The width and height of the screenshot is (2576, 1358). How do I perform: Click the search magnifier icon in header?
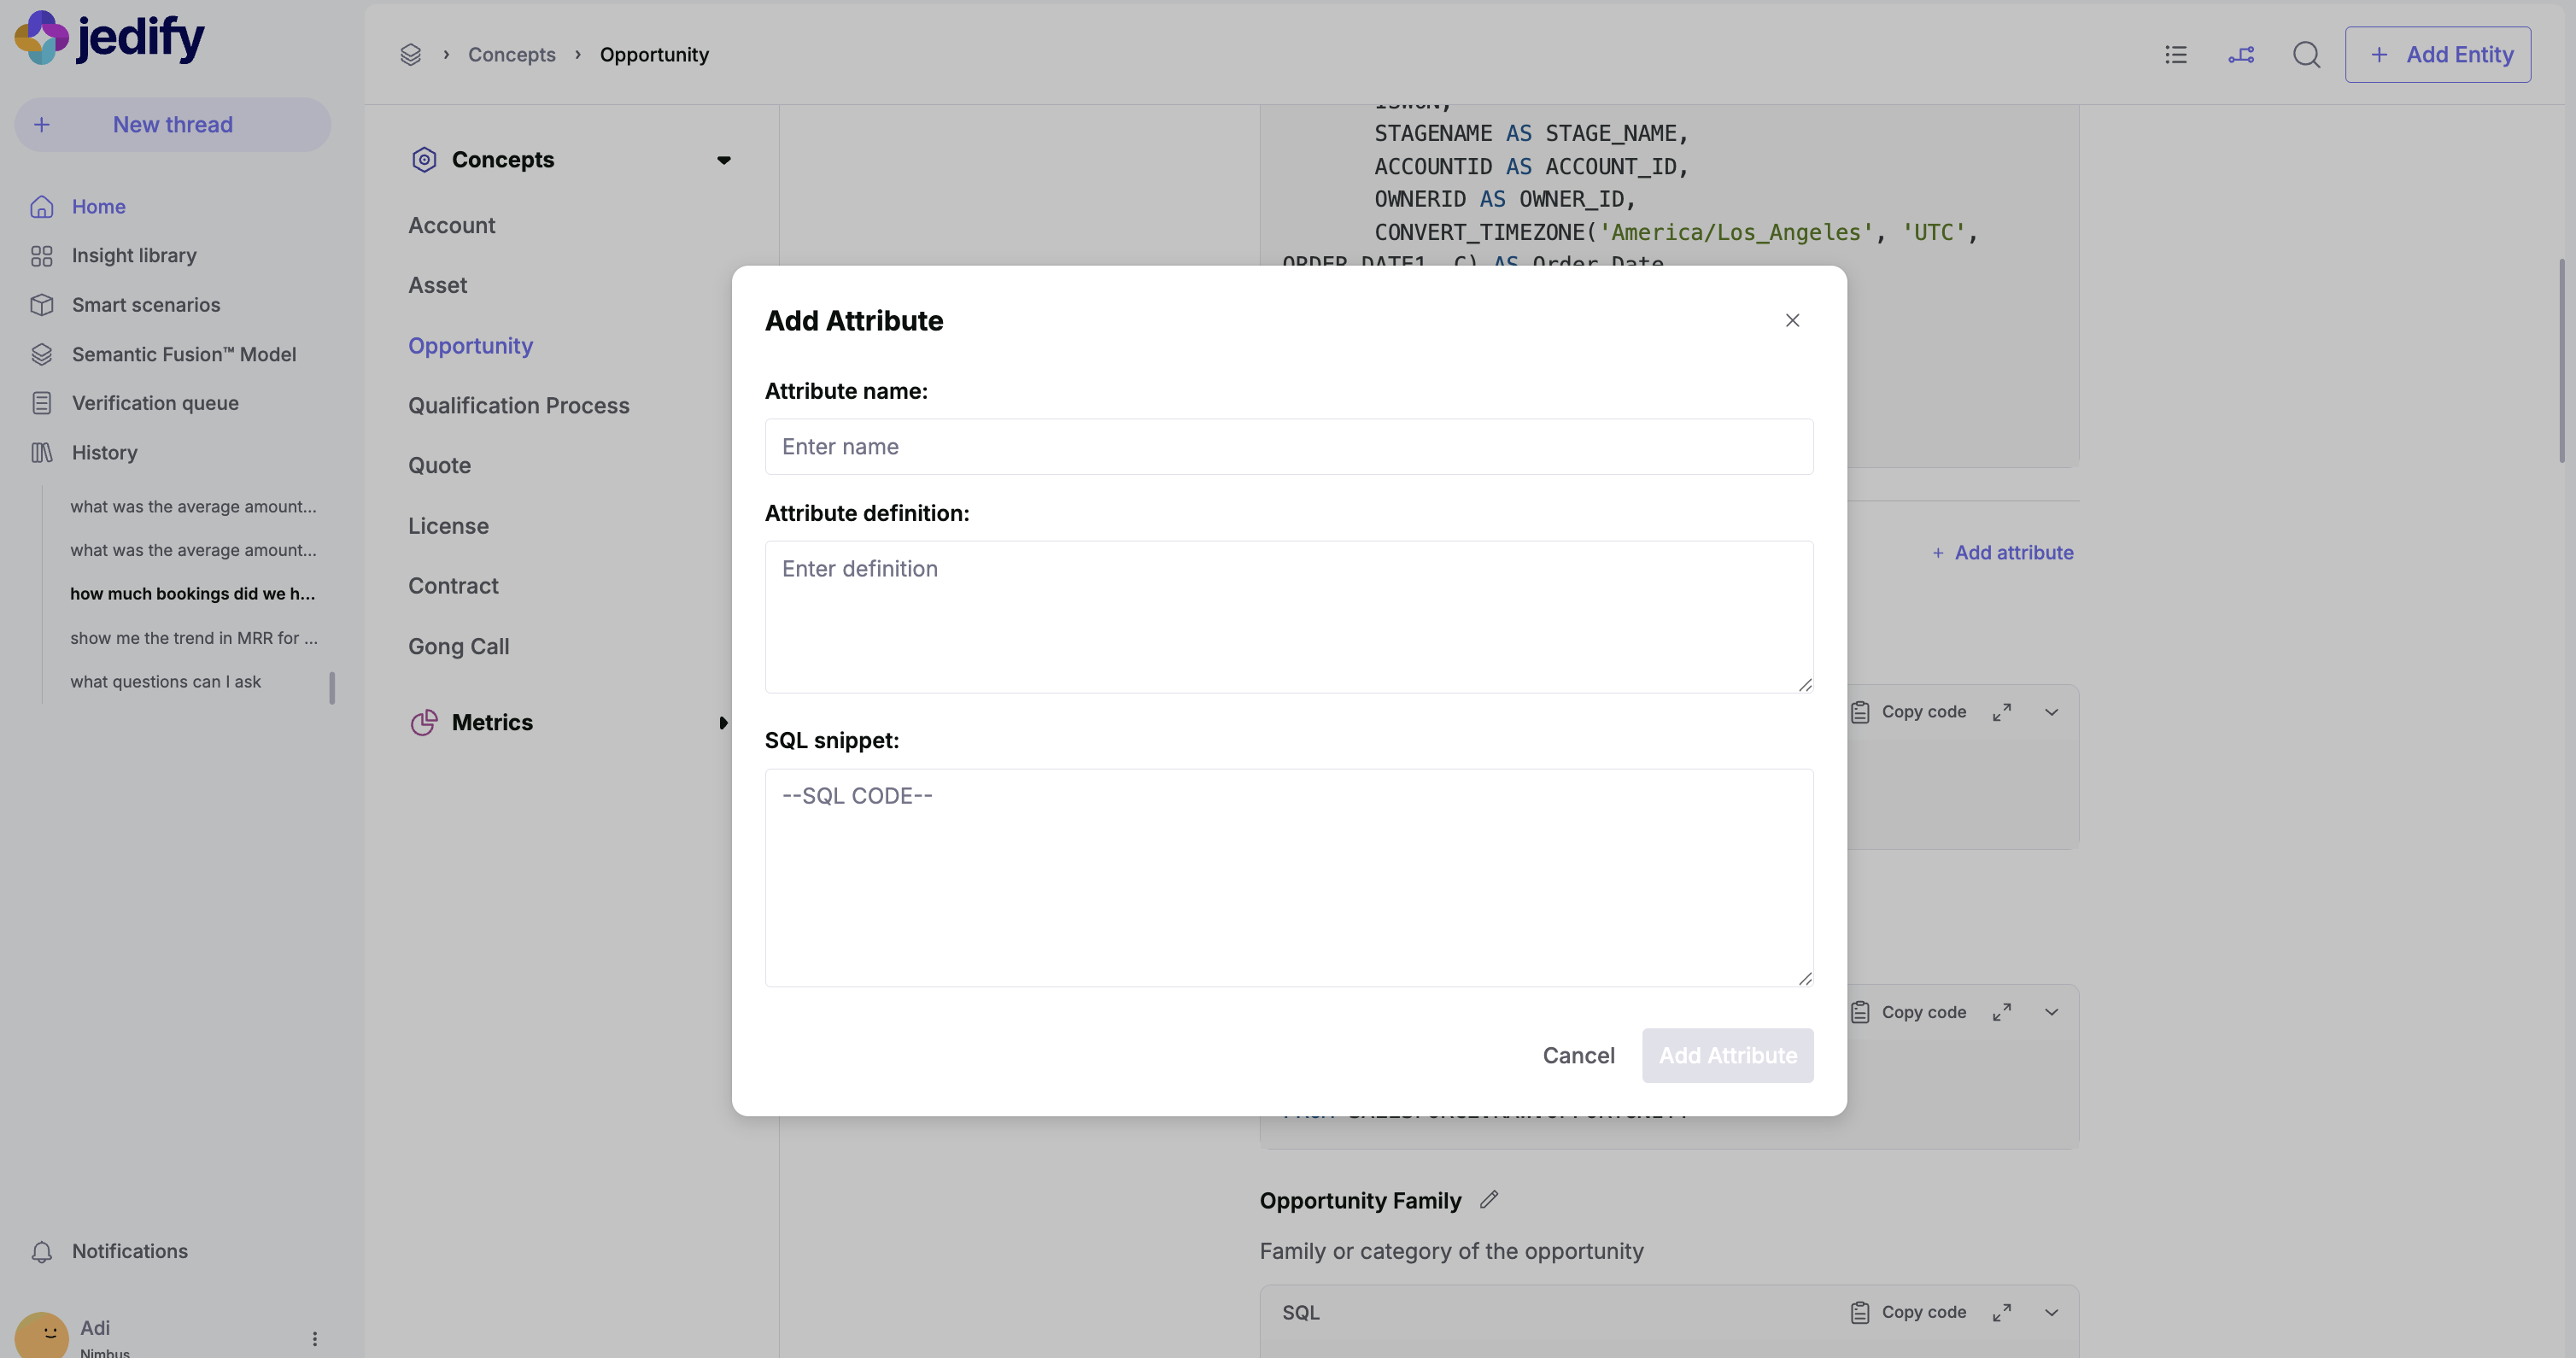tap(2306, 55)
